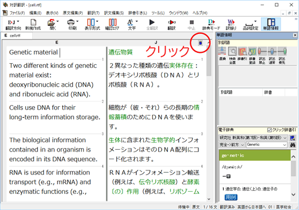Open the 表示形式 dropdown arrow

97,21
